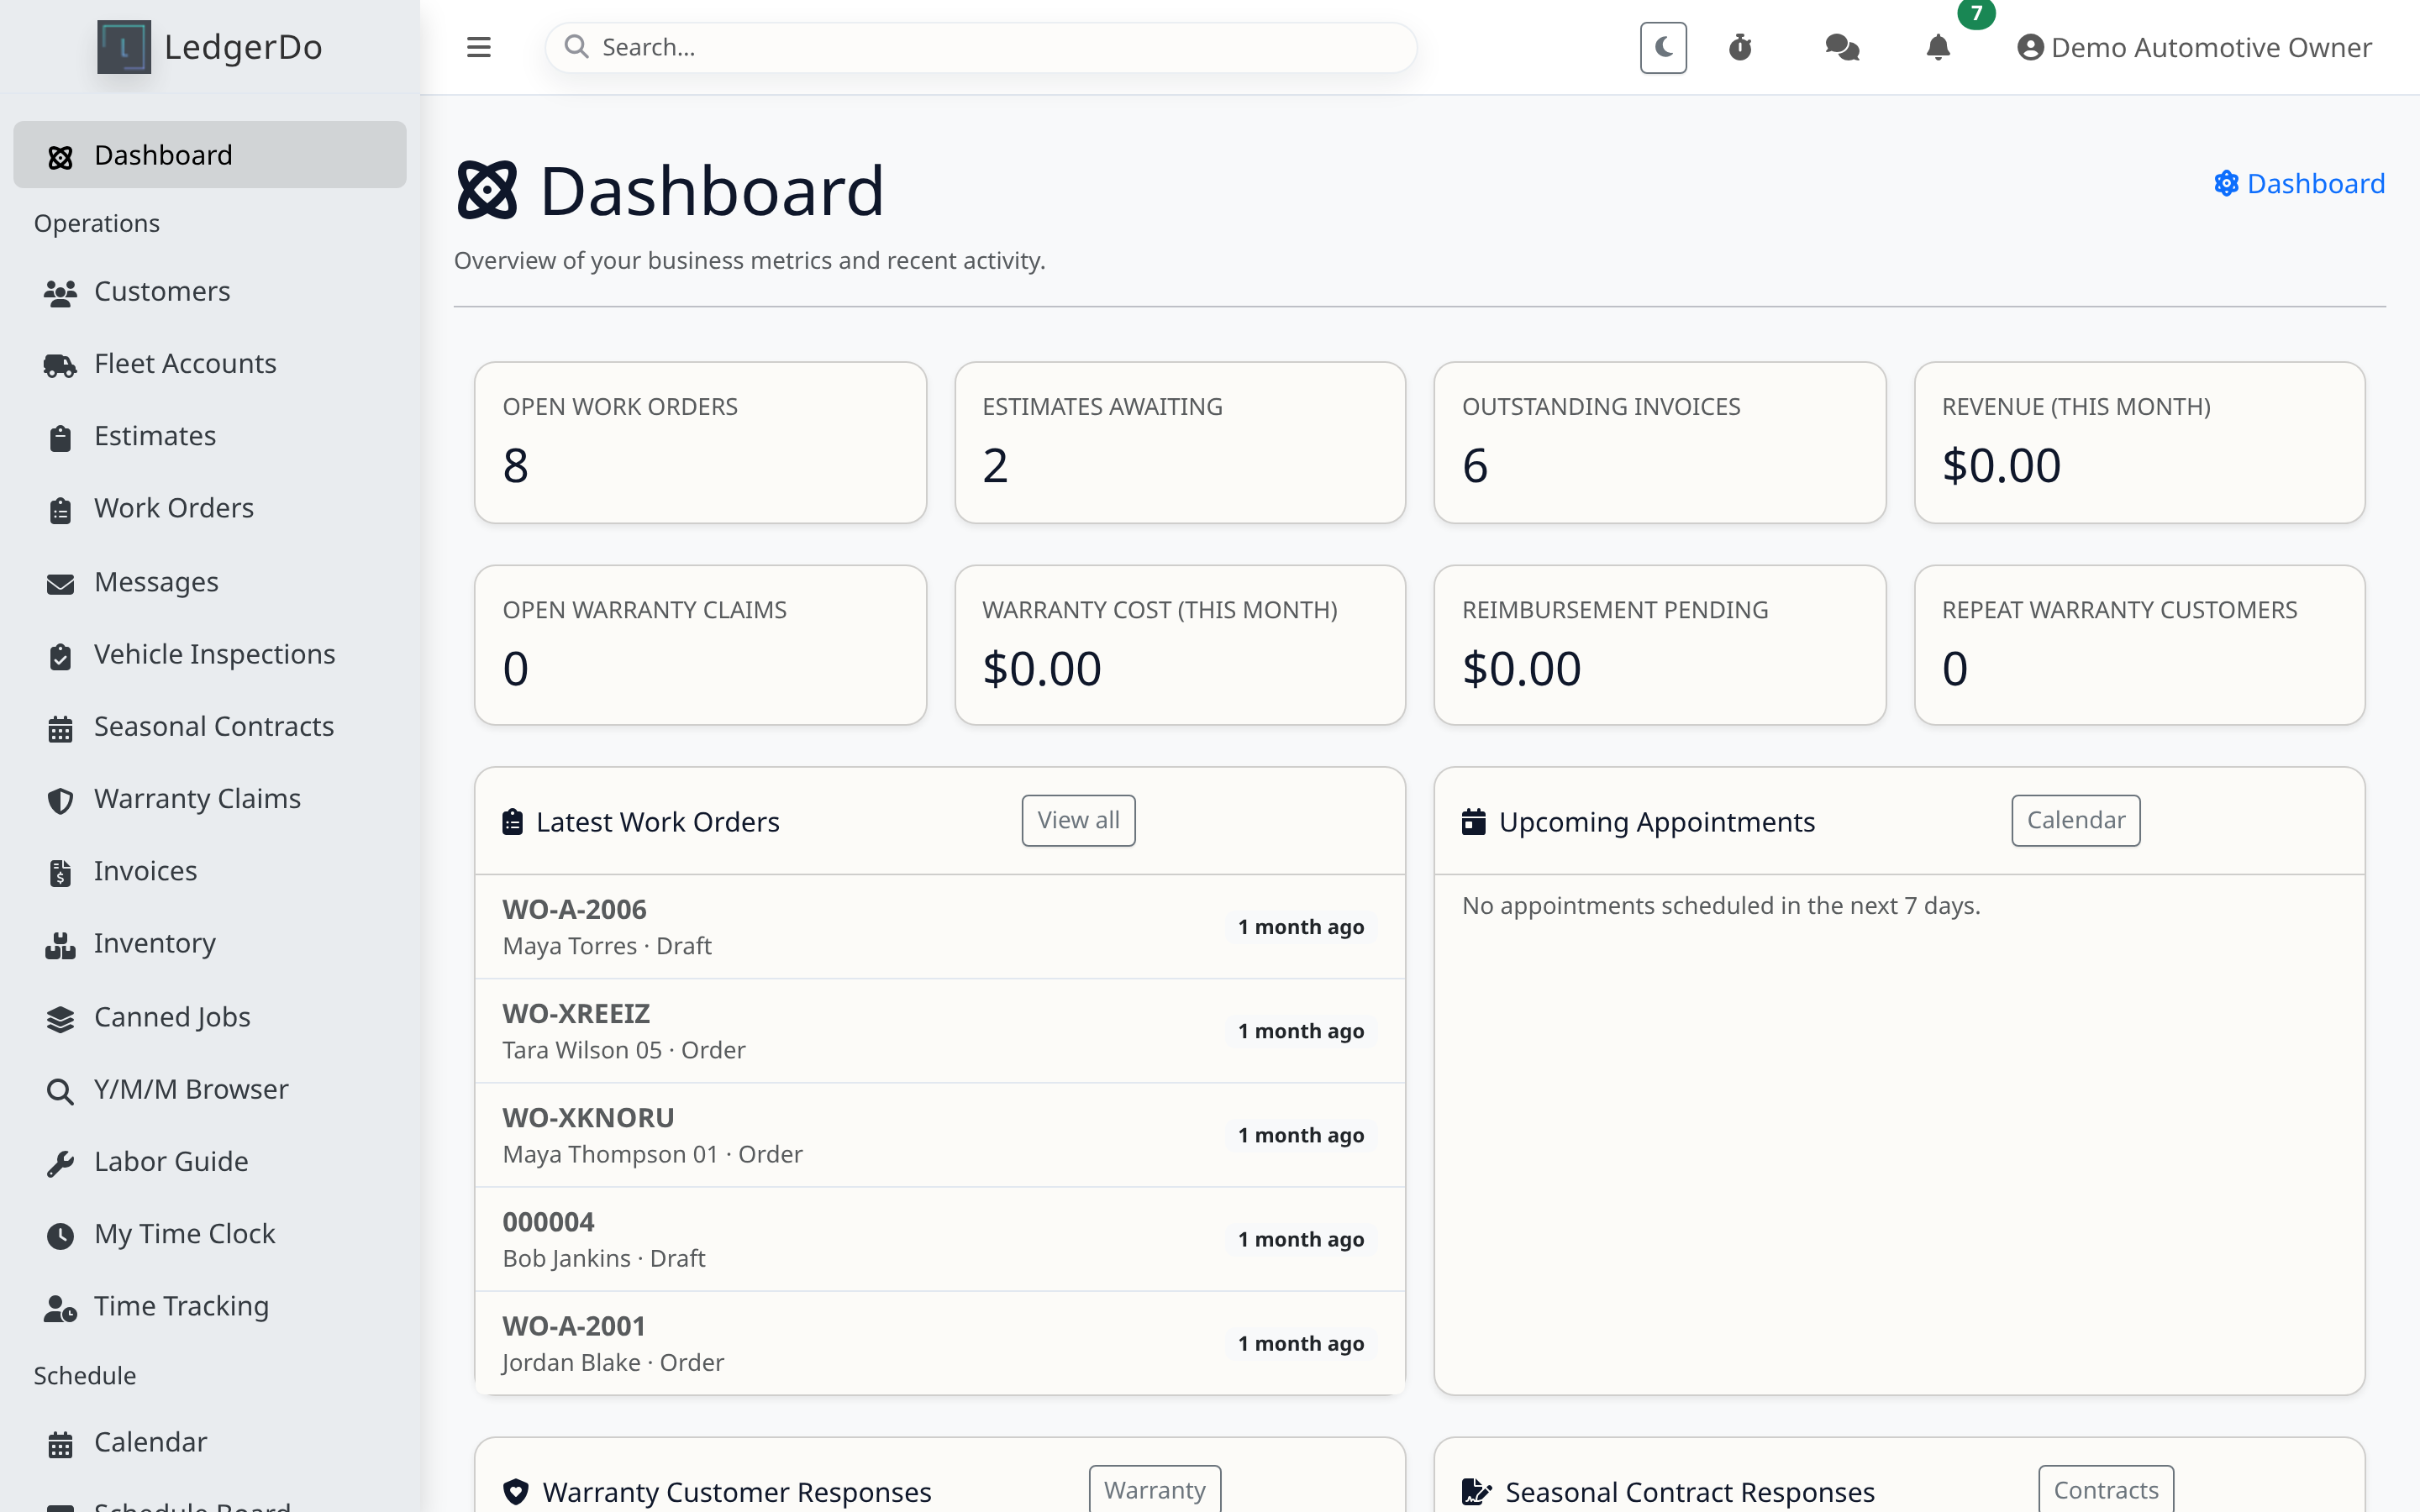Click the Labor Guide wrench icon

click(x=60, y=1163)
